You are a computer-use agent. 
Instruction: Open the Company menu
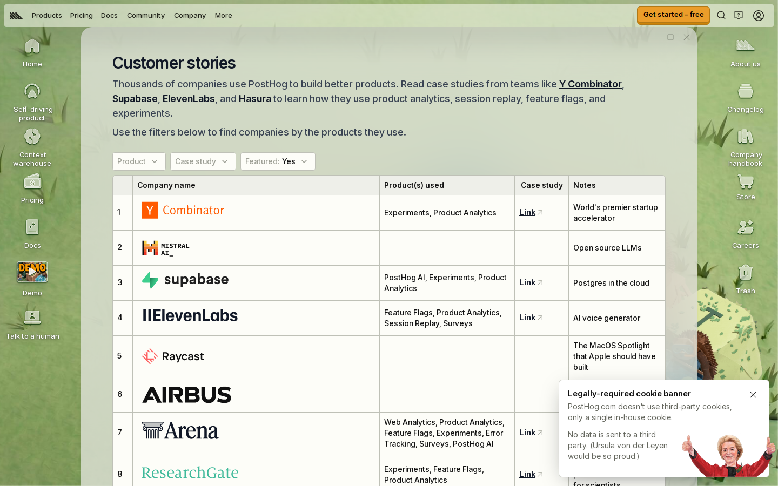point(190,16)
